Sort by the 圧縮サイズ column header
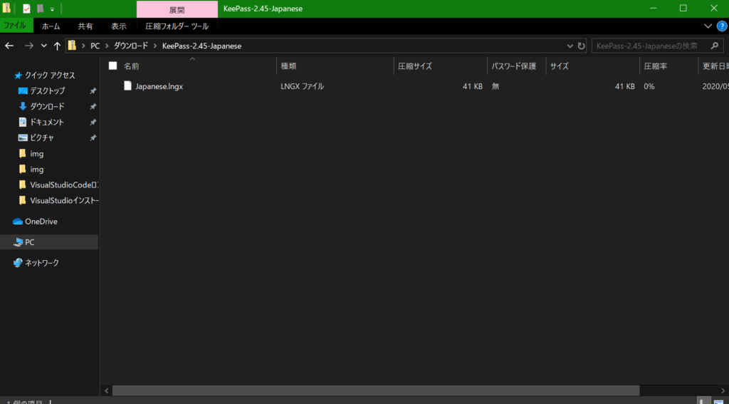This screenshot has width=729, height=404. pyautogui.click(x=414, y=66)
